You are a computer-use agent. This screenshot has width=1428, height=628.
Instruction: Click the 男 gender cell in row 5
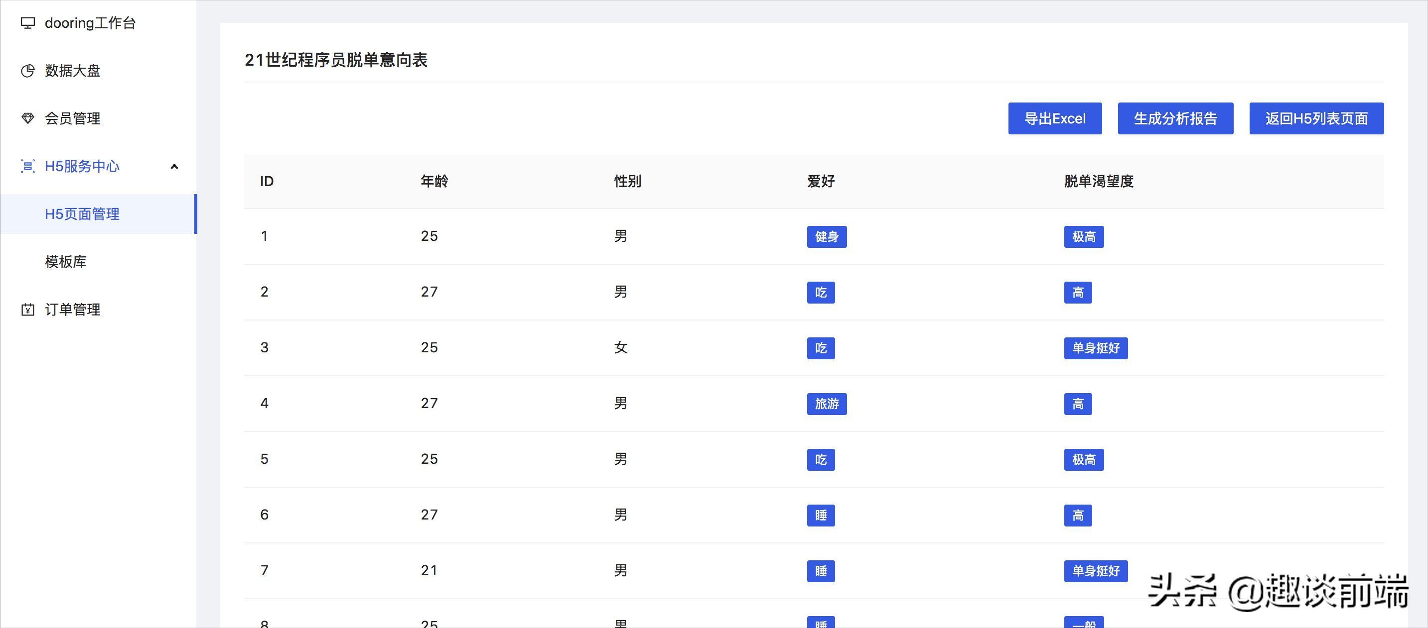point(620,459)
